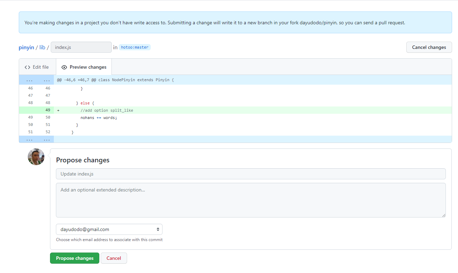The image size is (458, 273).
Task: Click the no write access notice banner
Action: click(235, 23)
